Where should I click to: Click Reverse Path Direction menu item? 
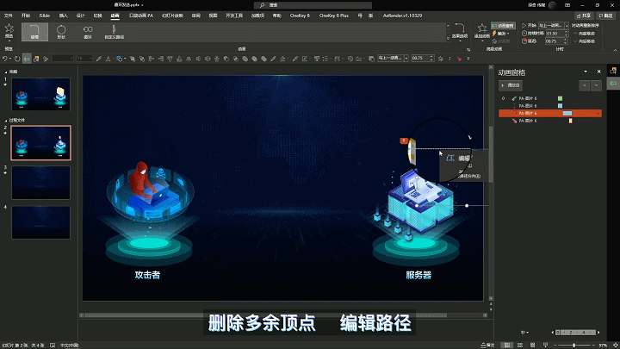[x=468, y=176]
